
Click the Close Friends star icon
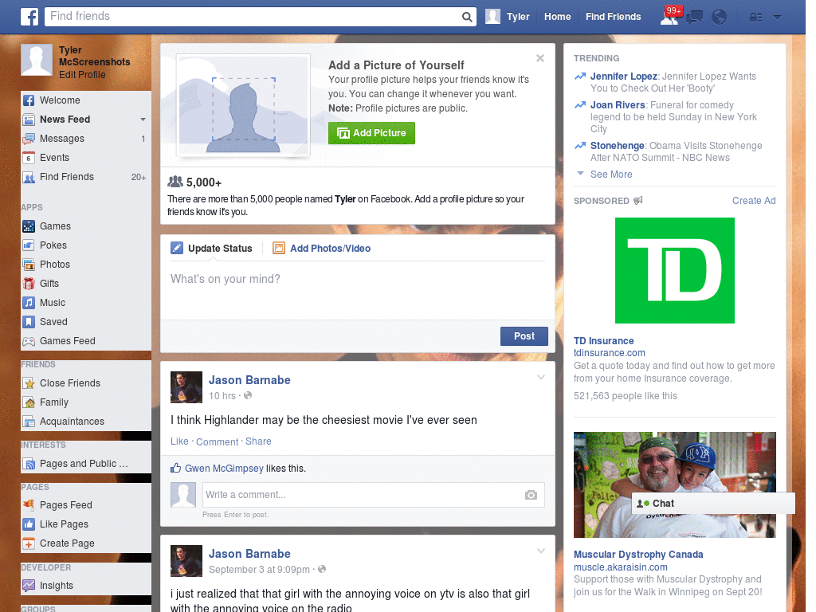pos(29,383)
